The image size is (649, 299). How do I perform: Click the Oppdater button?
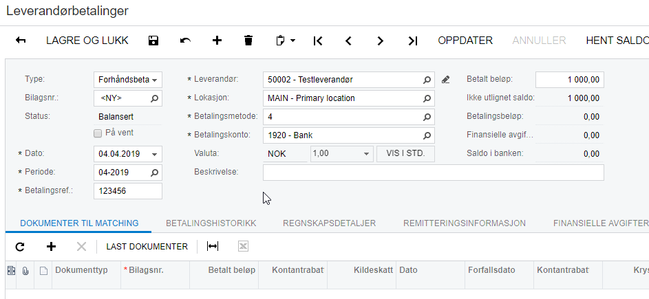tap(465, 41)
